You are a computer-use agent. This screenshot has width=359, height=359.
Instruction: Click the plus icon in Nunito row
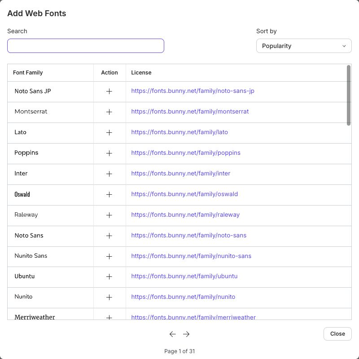point(109,297)
